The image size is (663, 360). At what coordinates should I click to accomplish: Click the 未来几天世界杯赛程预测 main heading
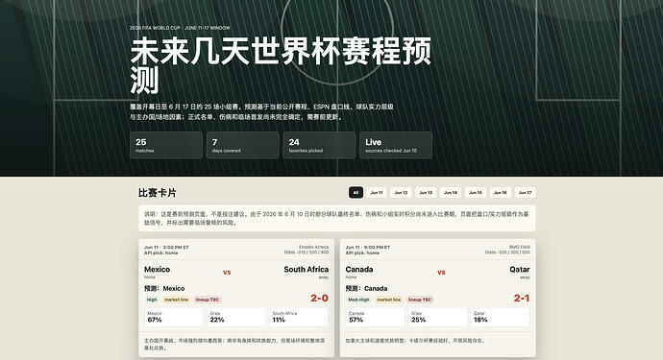(281, 65)
